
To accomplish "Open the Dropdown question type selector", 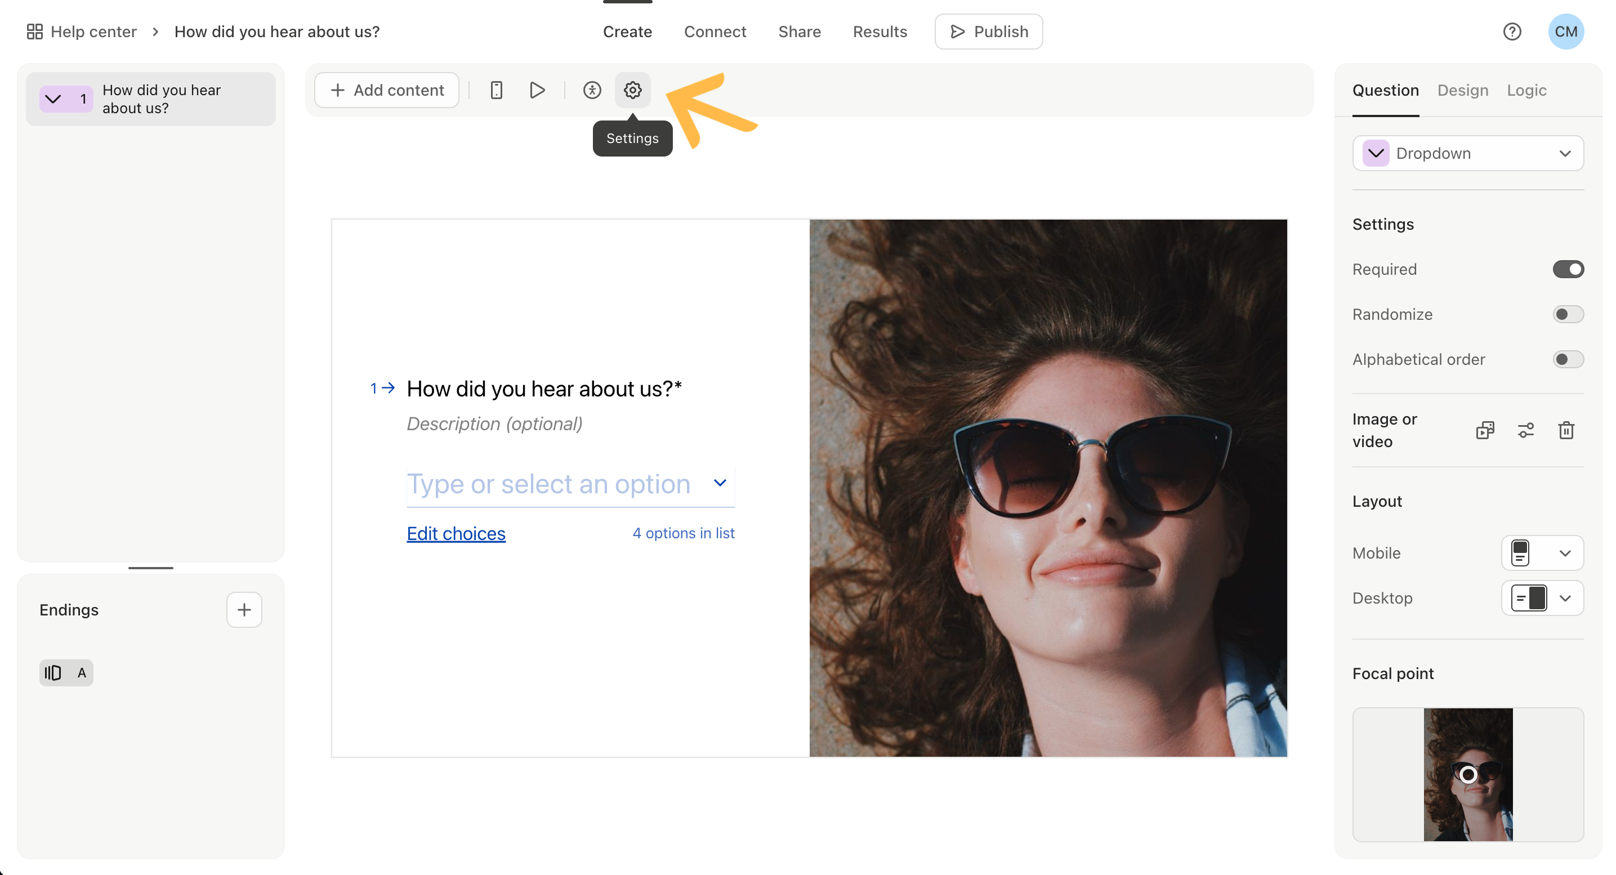I will coord(1468,154).
